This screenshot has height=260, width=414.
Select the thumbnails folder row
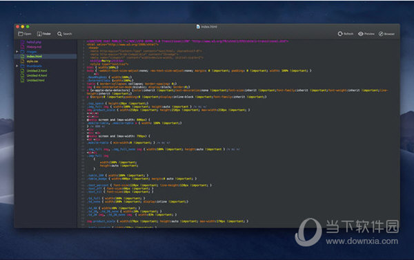click(x=46, y=66)
